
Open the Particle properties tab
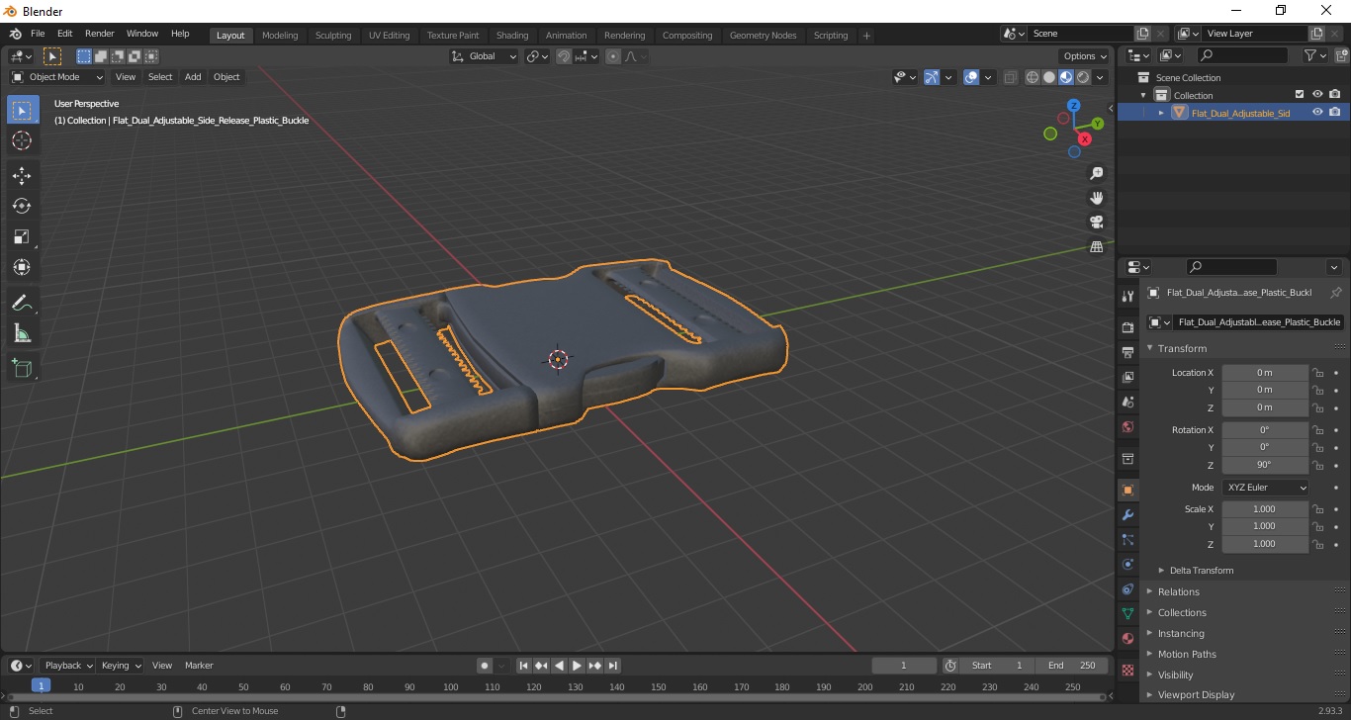tap(1127, 540)
